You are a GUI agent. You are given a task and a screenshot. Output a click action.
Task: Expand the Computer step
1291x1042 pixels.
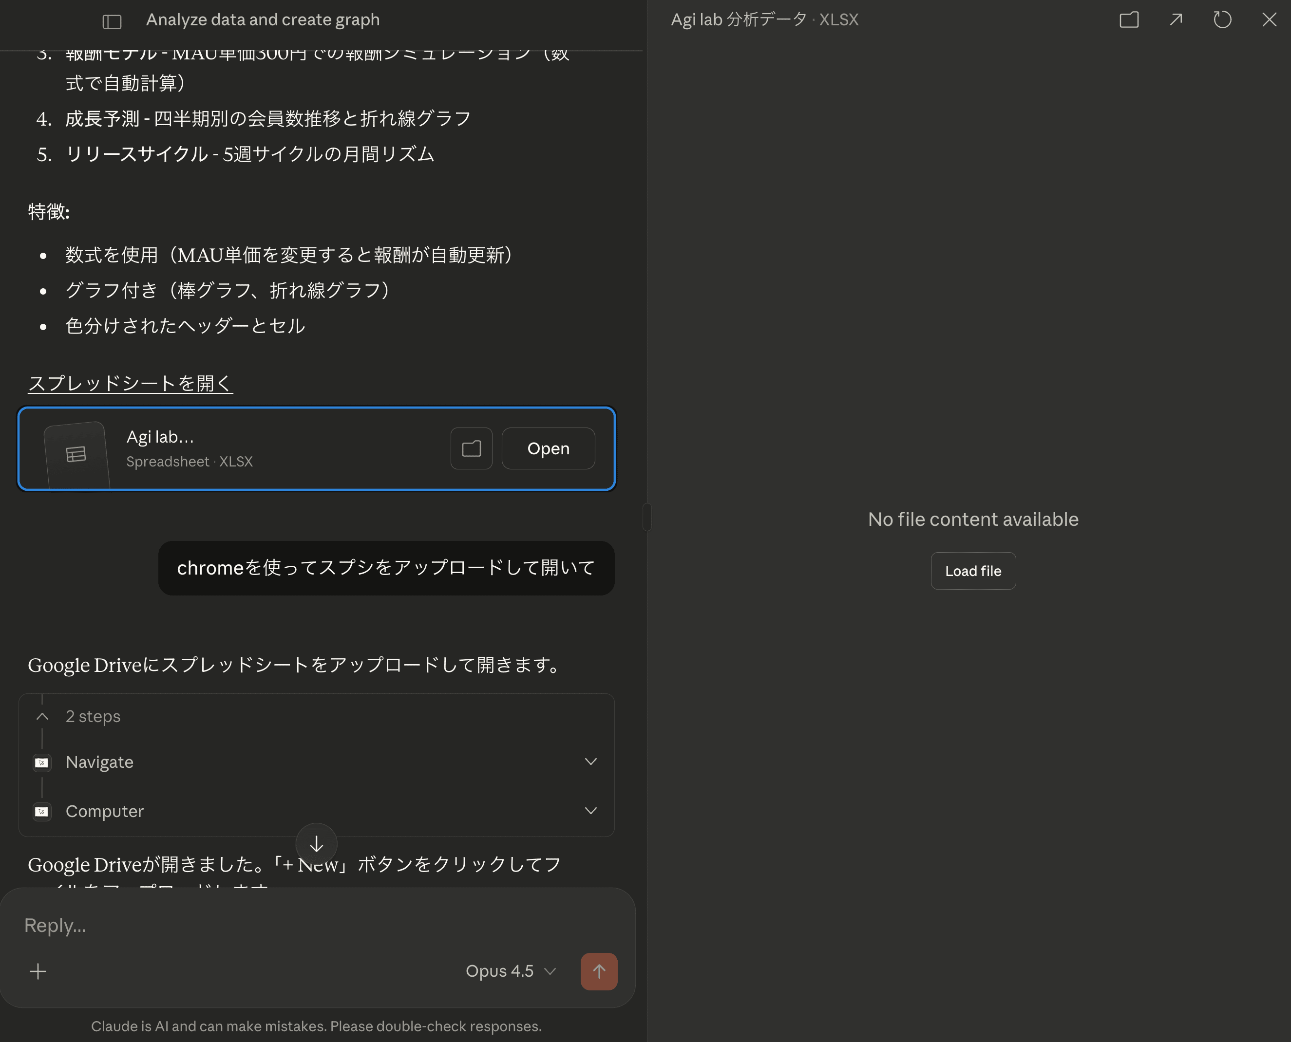click(x=590, y=811)
